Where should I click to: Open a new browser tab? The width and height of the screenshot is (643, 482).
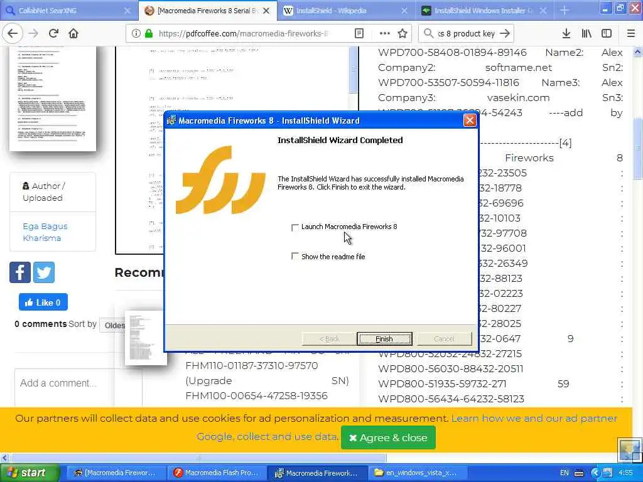(565, 10)
